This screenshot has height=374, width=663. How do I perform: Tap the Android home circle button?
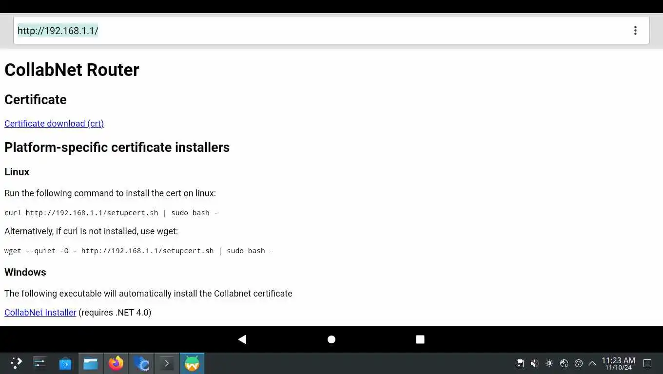tap(331, 339)
